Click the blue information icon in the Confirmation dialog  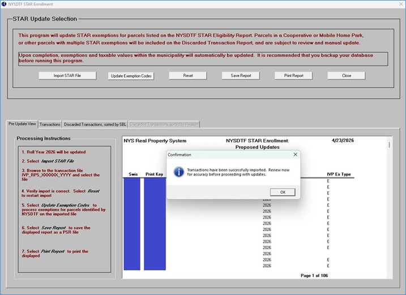(179, 172)
